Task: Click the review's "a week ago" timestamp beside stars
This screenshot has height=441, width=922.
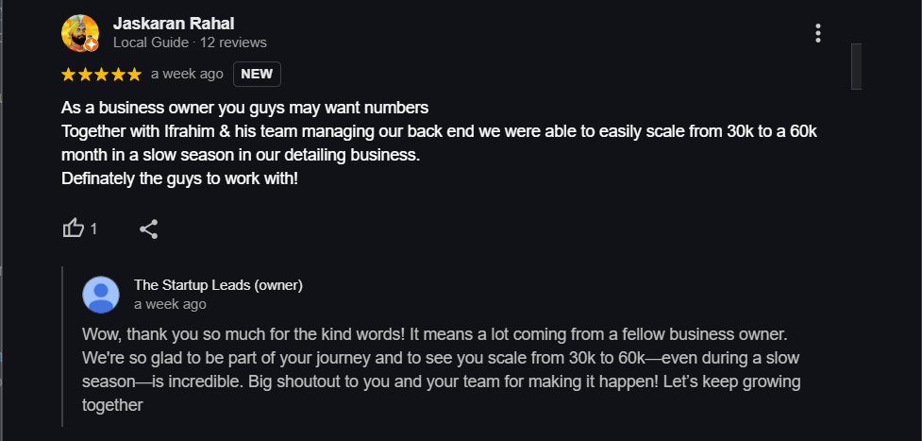Action: (x=187, y=74)
